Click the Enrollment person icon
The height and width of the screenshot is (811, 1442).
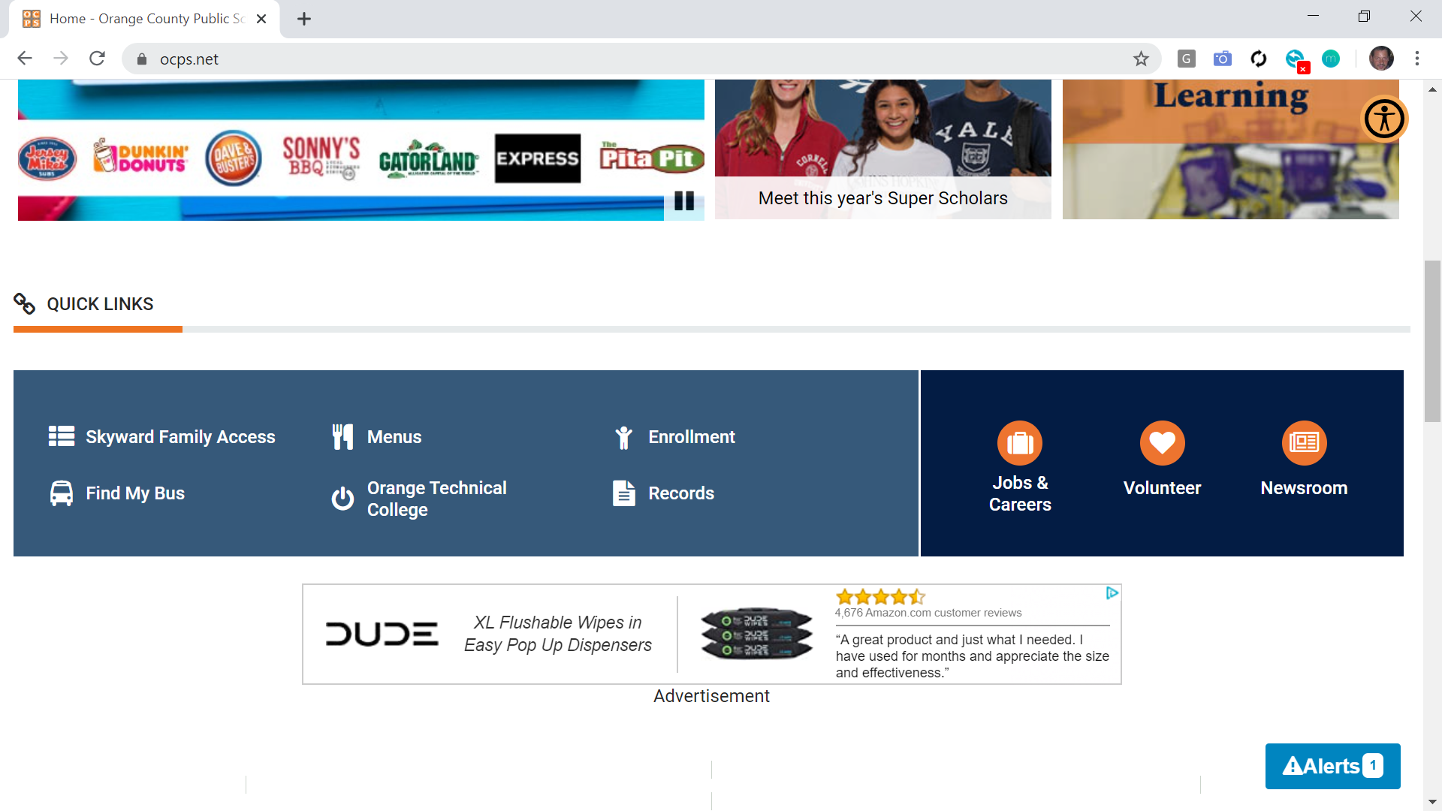pos(623,437)
